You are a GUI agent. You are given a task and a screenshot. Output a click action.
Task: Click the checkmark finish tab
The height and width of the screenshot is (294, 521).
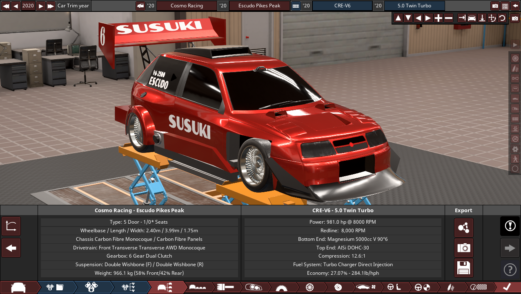pyautogui.click(x=506, y=287)
